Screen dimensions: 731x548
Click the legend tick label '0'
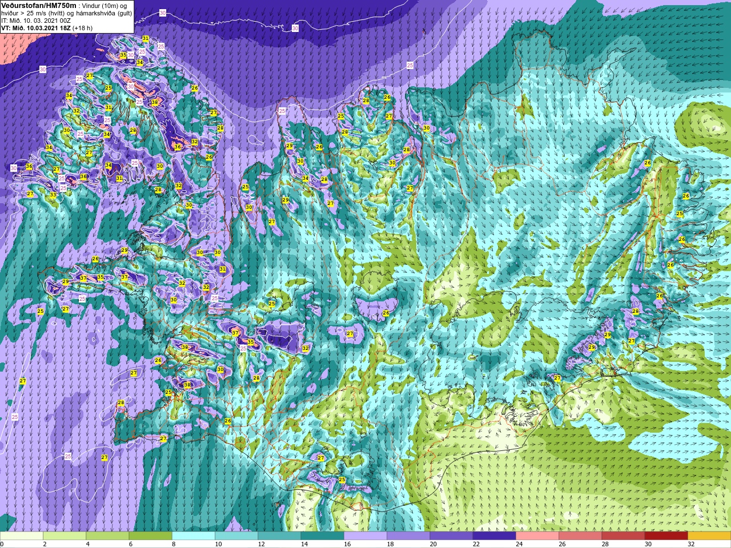pos(2,544)
